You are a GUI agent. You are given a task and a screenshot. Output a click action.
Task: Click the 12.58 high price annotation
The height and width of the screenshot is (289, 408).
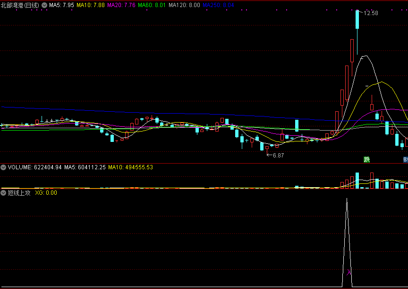pos(371,13)
